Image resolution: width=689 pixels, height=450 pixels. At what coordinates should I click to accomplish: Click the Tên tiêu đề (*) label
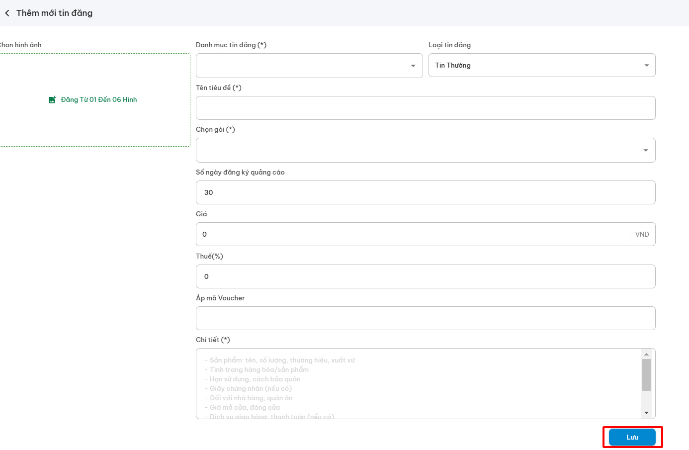(x=219, y=88)
